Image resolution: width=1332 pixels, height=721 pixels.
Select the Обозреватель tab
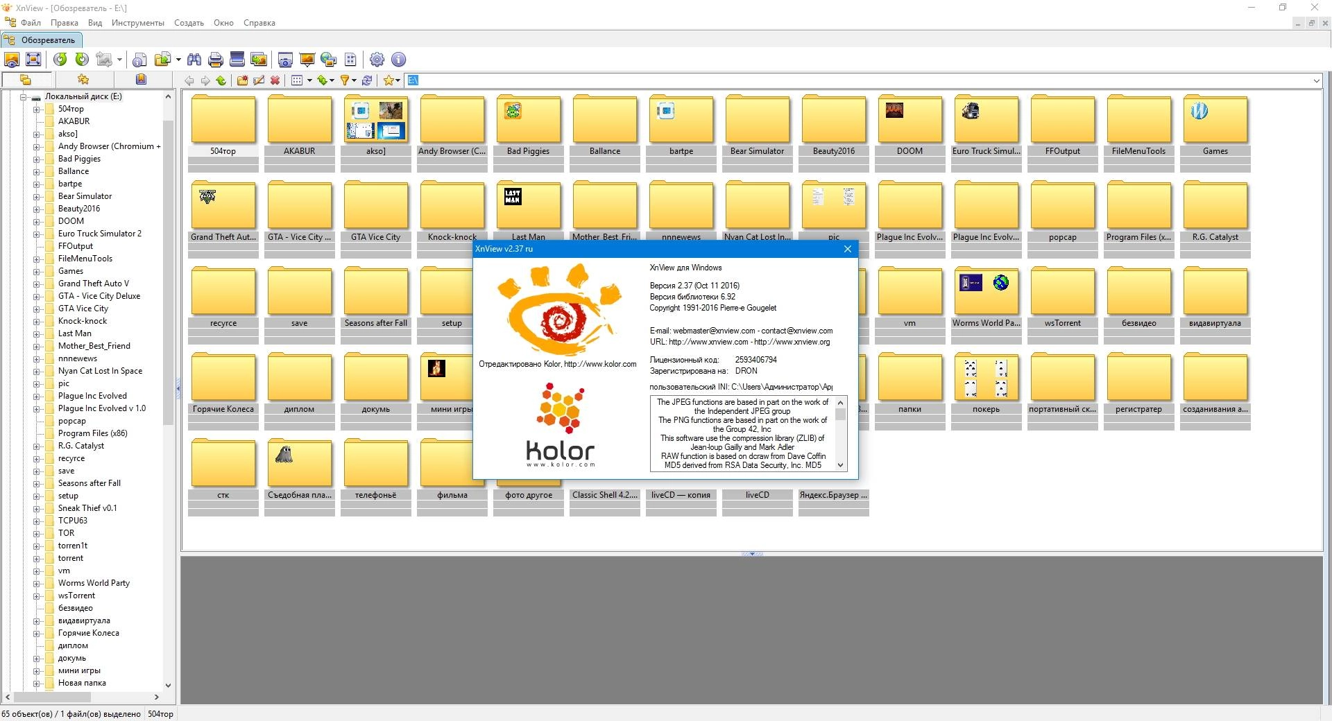pos(42,40)
